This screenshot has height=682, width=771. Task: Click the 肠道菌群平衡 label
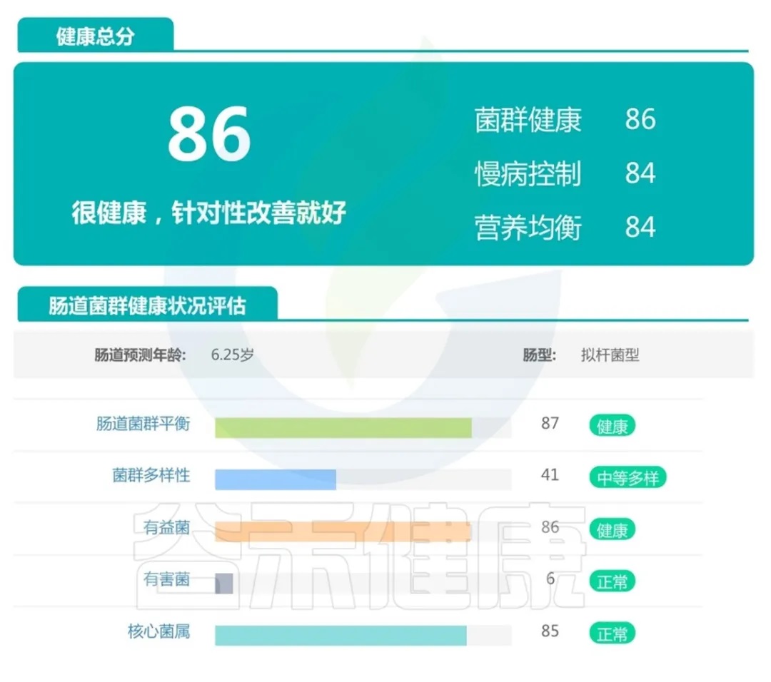click(143, 424)
